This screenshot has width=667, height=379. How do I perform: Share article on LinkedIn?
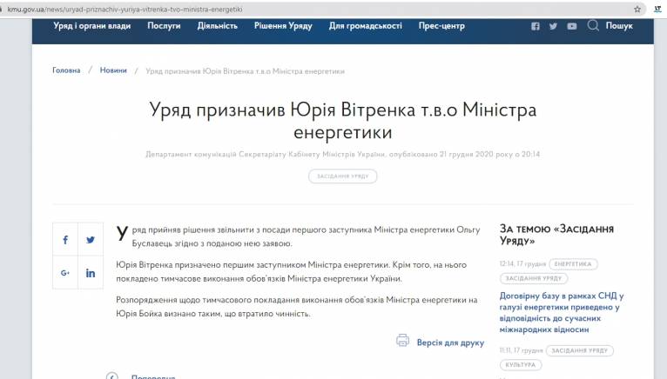point(91,273)
